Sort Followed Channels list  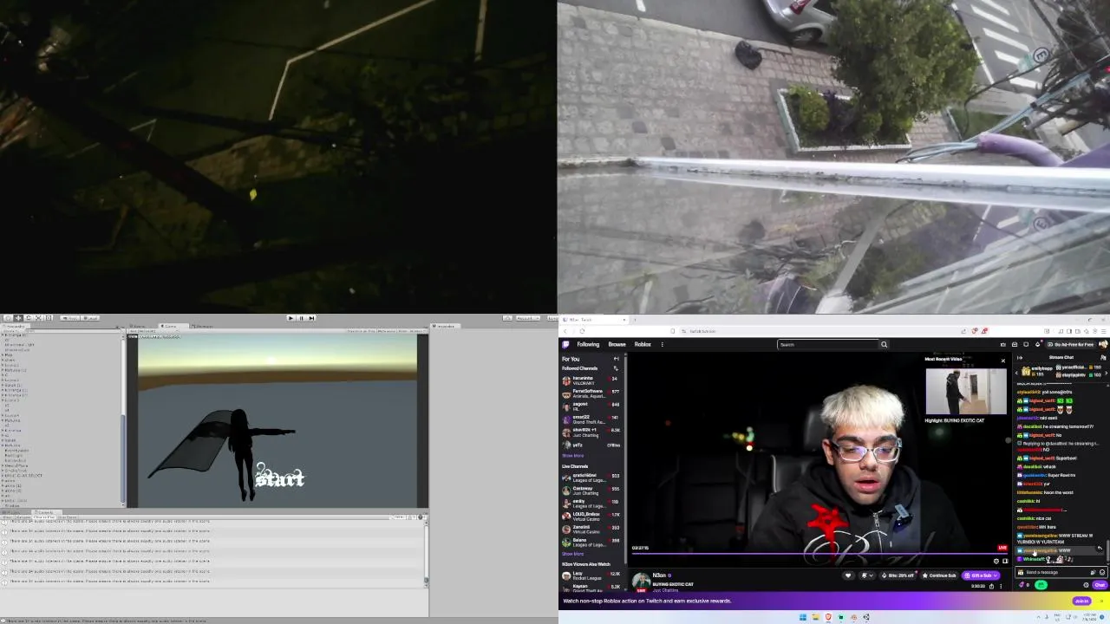click(x=616, y=368)
